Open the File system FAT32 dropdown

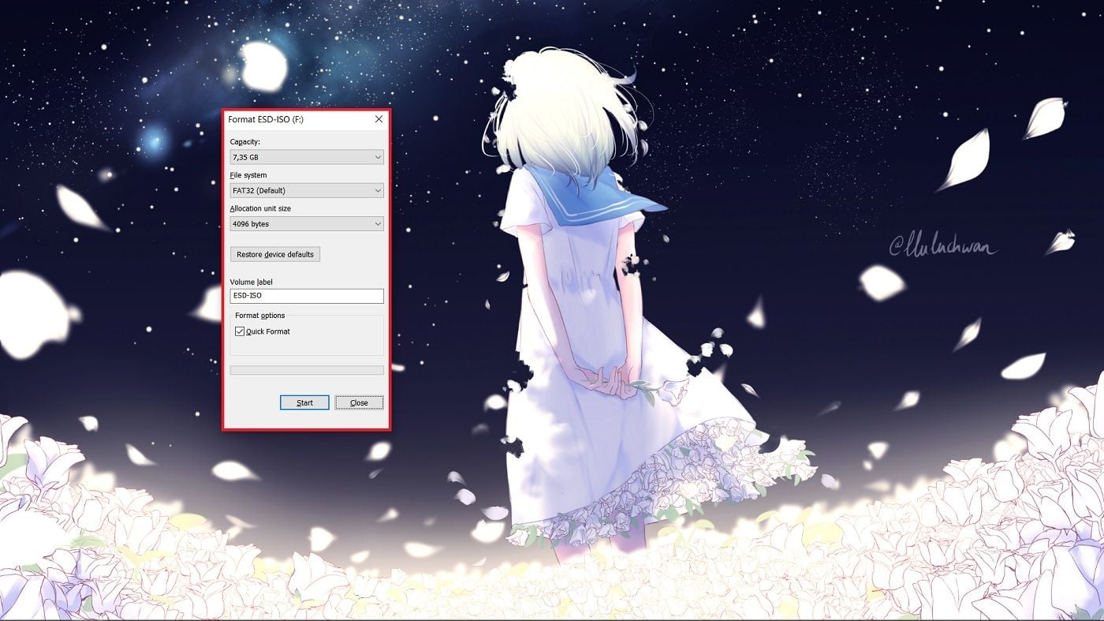[x=300, y=190]
